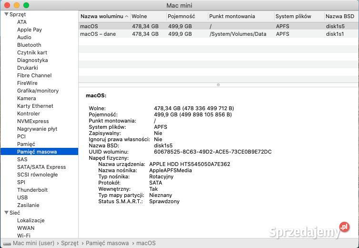359x248 pixels.
Task: Collapse the Sprzęt section triangle
Action: point(6,14)
